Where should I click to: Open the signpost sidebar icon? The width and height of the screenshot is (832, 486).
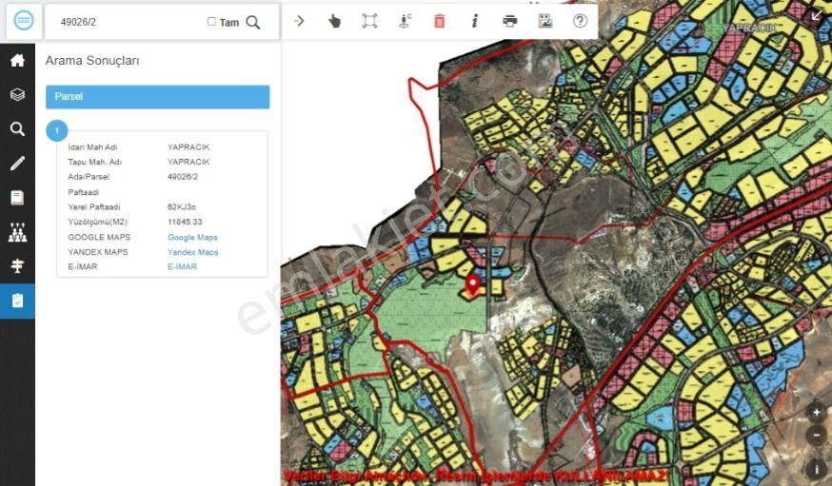coord(17,266)
